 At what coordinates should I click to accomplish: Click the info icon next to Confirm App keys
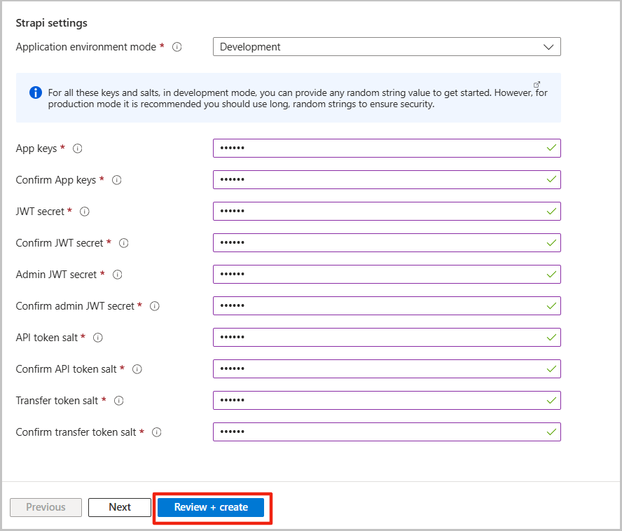click(116, 180)
